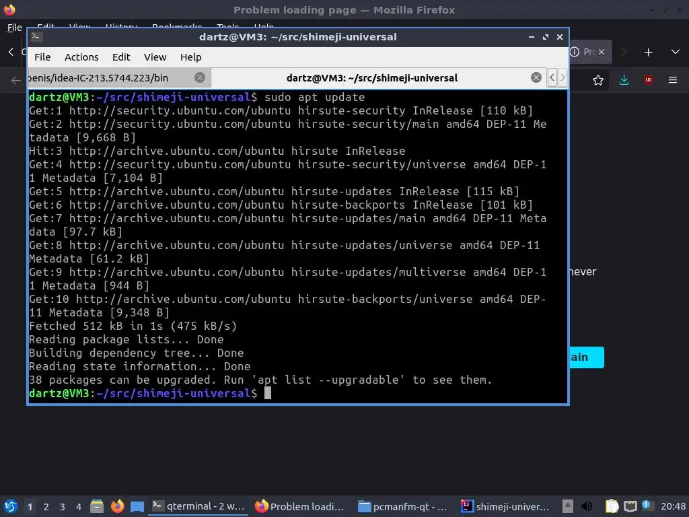This screenshot has width=689, height=517.
Task: Switch to virtual desktop 2
Action: tap(46, 507)
